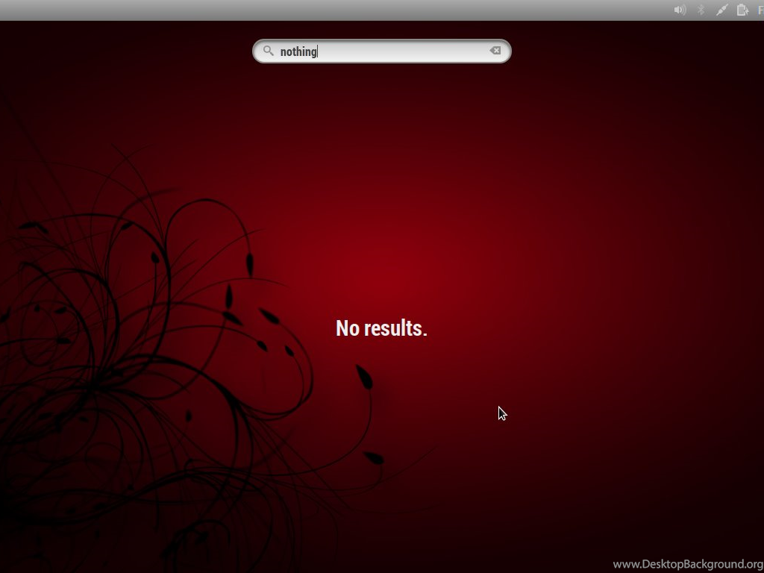
Task: Click the dark area right of the search box
Action: pyautogui.click(x=634, y=51)
